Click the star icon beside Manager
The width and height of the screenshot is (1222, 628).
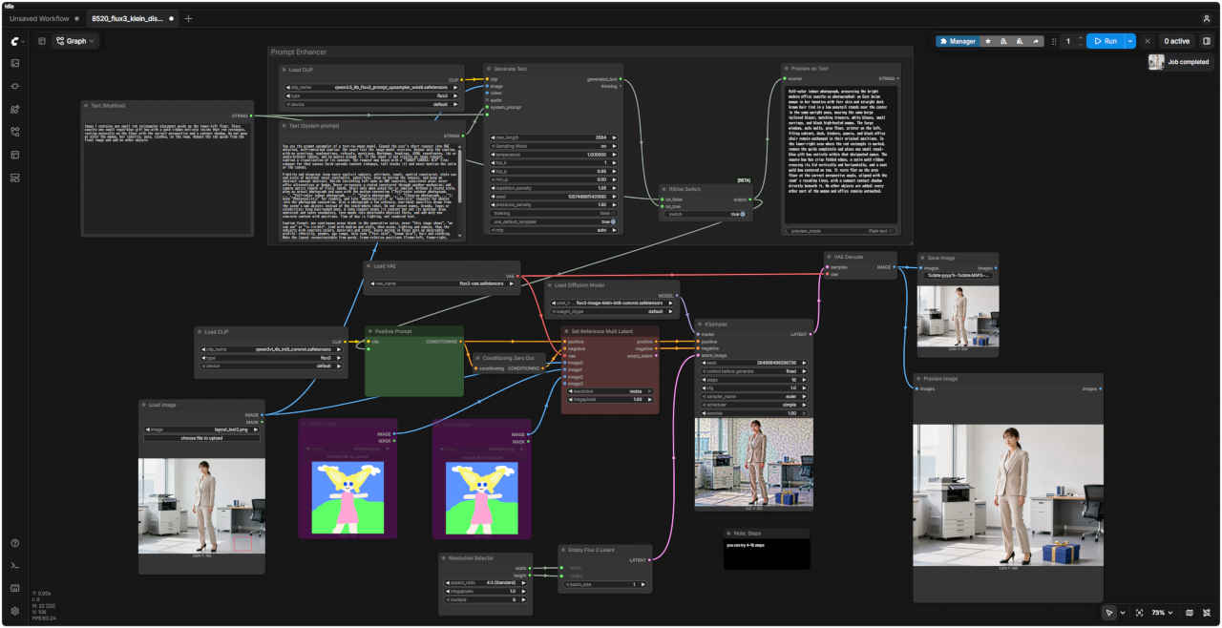(x=988, y=41)
